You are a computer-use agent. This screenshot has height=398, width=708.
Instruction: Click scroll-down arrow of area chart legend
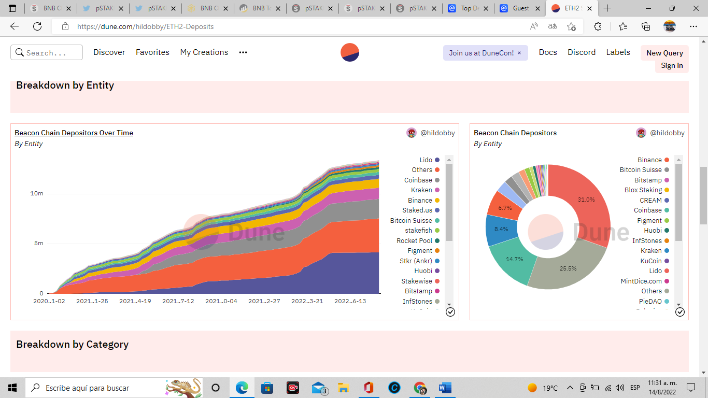coord(449,305)
